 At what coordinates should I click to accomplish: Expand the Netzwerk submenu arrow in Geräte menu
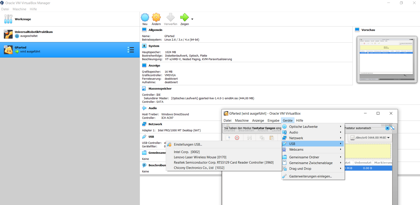(341, 138)
